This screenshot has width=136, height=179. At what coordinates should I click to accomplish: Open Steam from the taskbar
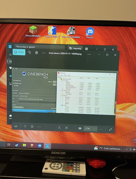pos(17,145)
